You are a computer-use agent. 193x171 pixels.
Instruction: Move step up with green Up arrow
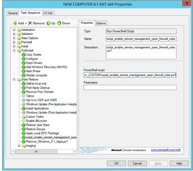(49, 23)
